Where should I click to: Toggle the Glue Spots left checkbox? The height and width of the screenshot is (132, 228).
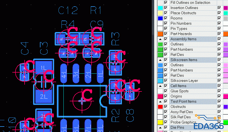click(166, 91)
